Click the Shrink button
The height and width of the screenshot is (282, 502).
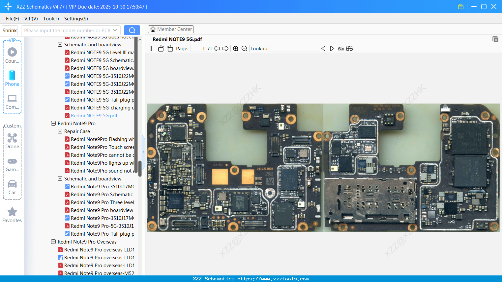(10, 30)
